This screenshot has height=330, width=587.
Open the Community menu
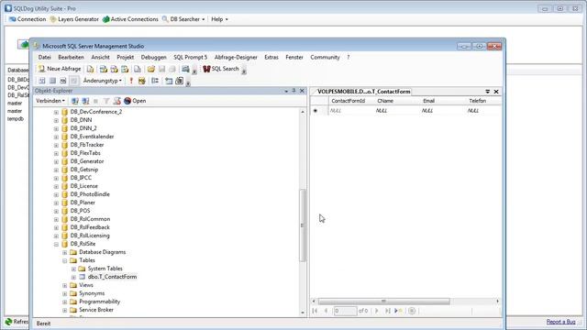point(325,57)
